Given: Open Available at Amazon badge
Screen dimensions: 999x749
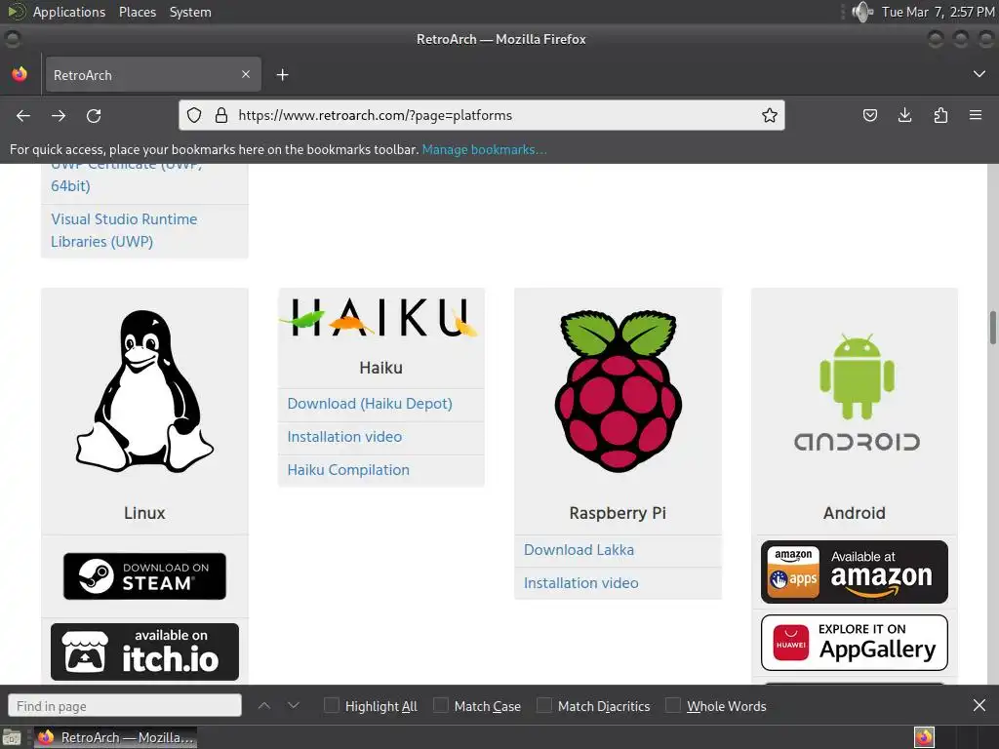Looking at the screenshot, I should click(x=855, y=572).
